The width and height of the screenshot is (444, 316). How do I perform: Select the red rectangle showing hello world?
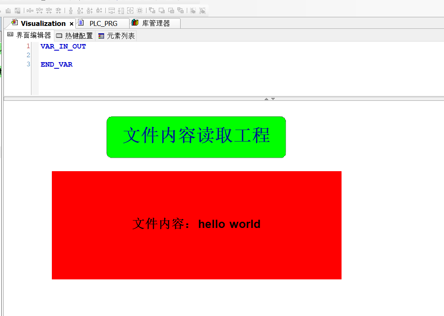tap(196, 225)
